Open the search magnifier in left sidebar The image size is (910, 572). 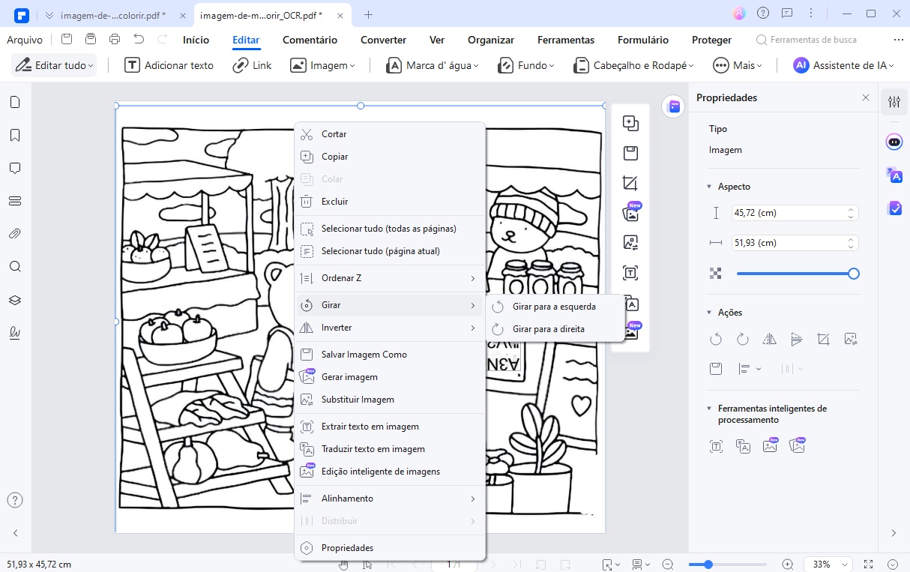(14, 266)
